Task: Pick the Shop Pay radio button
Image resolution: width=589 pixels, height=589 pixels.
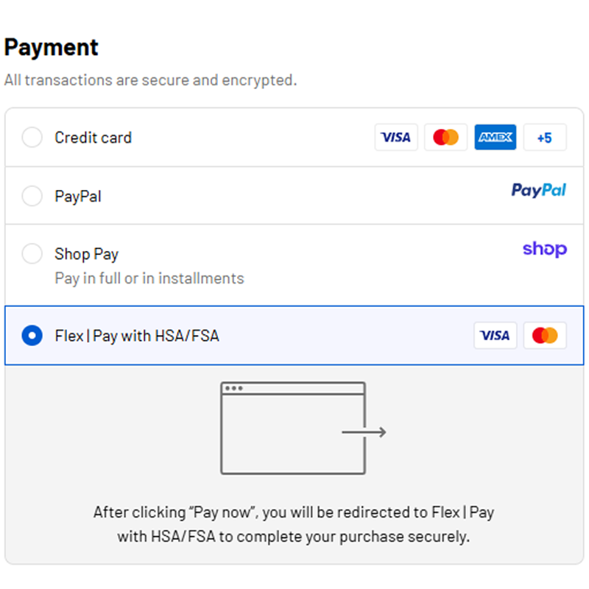Action: (x=32, y=254)
